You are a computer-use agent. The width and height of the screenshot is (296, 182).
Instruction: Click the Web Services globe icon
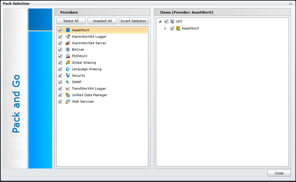point(68,101)
